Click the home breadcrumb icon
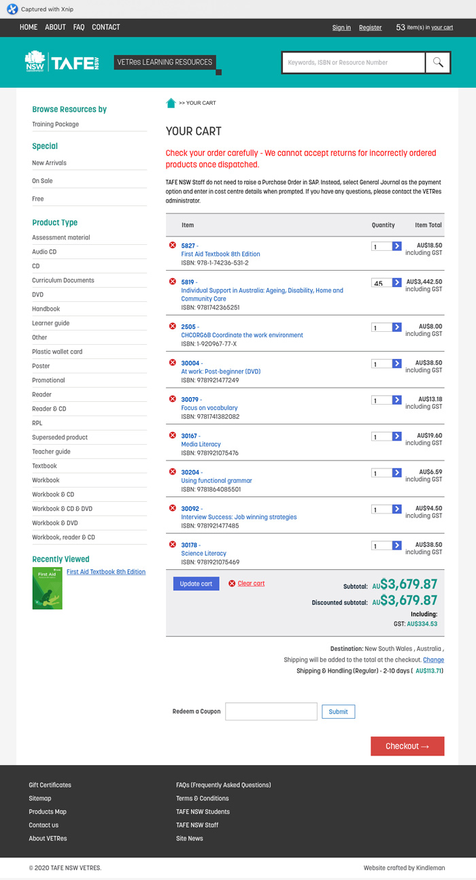This screenshot has height=880, width=476. [171, 103]
